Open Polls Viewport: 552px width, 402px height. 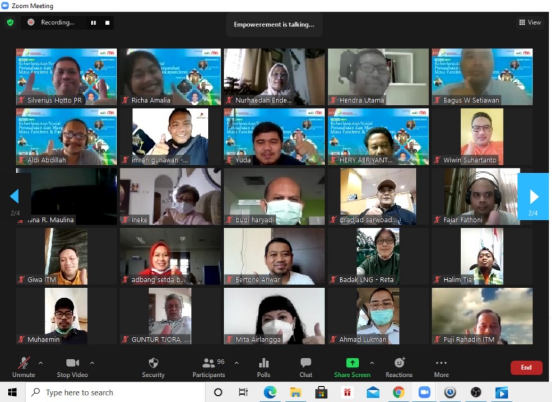point(264,367)
